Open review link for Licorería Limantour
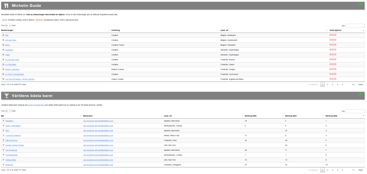 pos(98,135)
